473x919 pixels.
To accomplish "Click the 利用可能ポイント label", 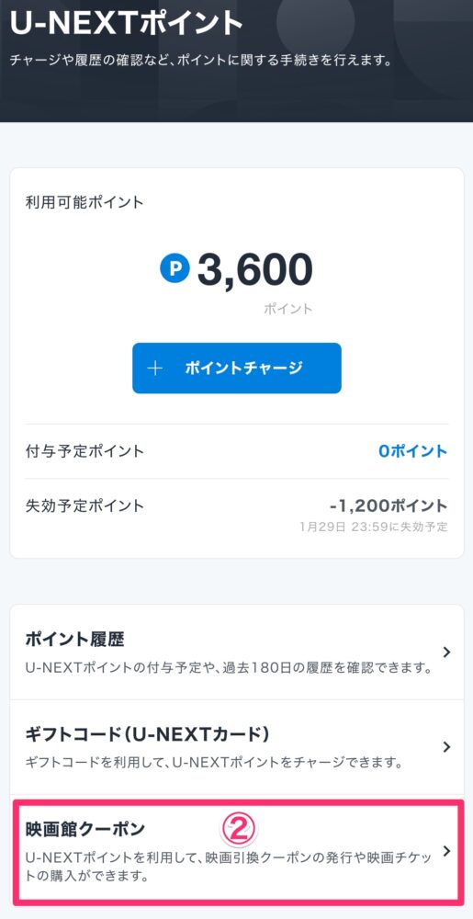I will [84, 203].
